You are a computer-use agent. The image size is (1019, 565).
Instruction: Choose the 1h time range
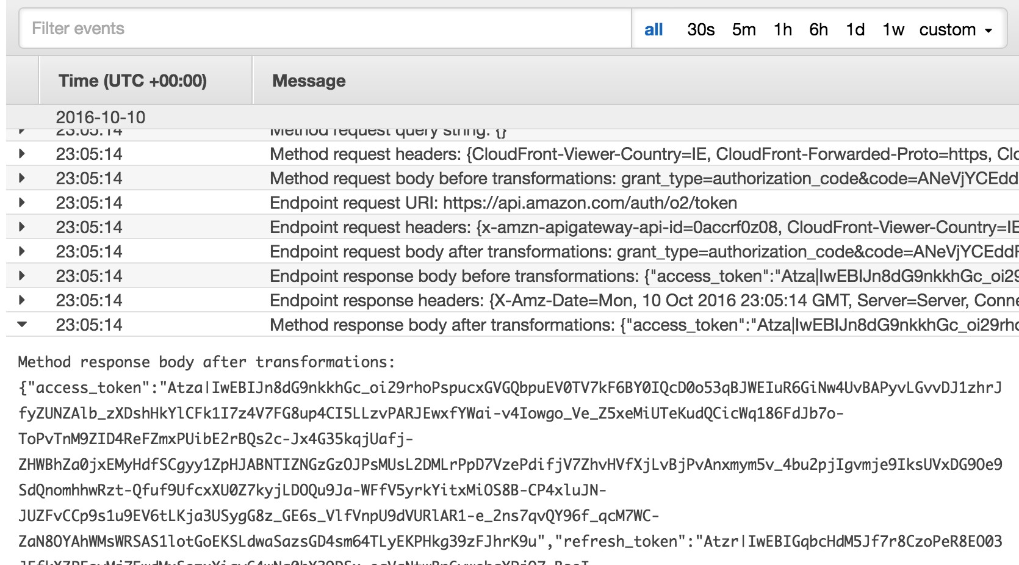pyautogui.click(x=782, y=29)
